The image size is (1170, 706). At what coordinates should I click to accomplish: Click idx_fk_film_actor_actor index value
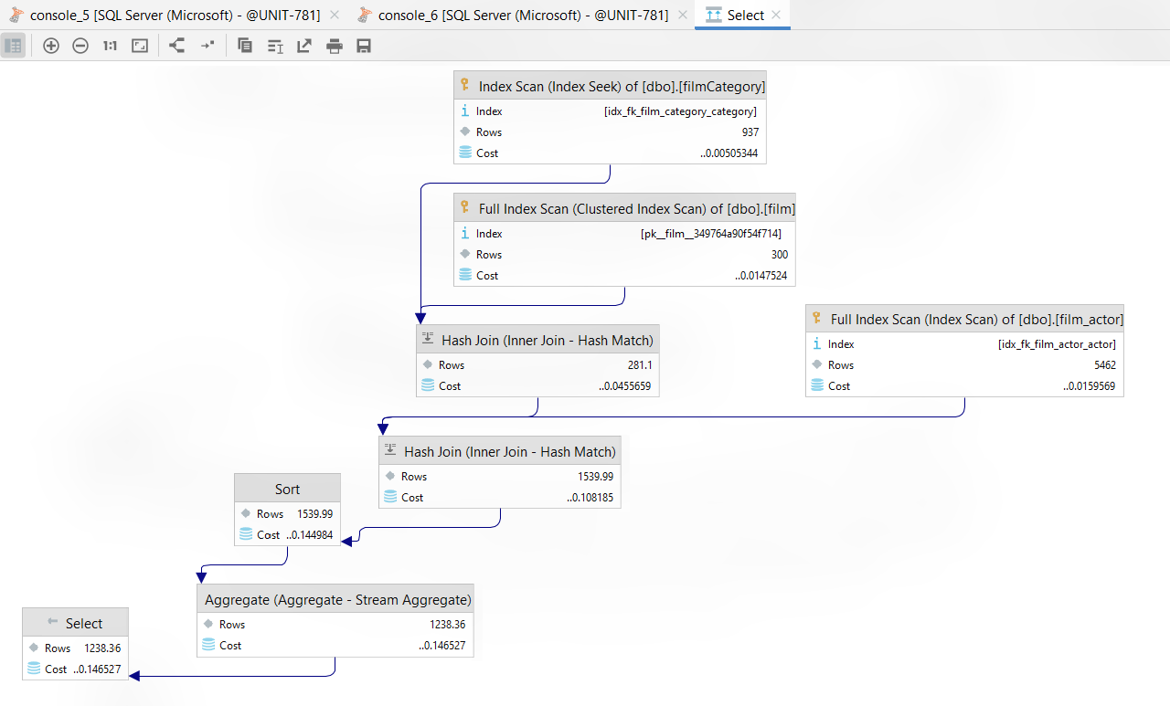[x=1057, y=344]
